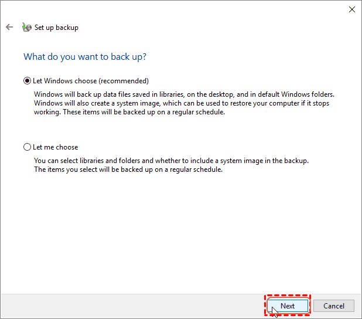The image size is (362, 319).
Task: Select the Let Windows choose radio button
Action: [x=26, y=81]
